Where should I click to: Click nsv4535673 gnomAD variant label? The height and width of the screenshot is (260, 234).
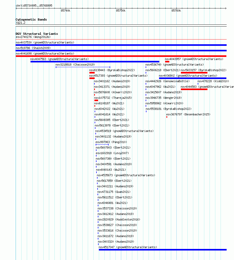pos(126,175)
